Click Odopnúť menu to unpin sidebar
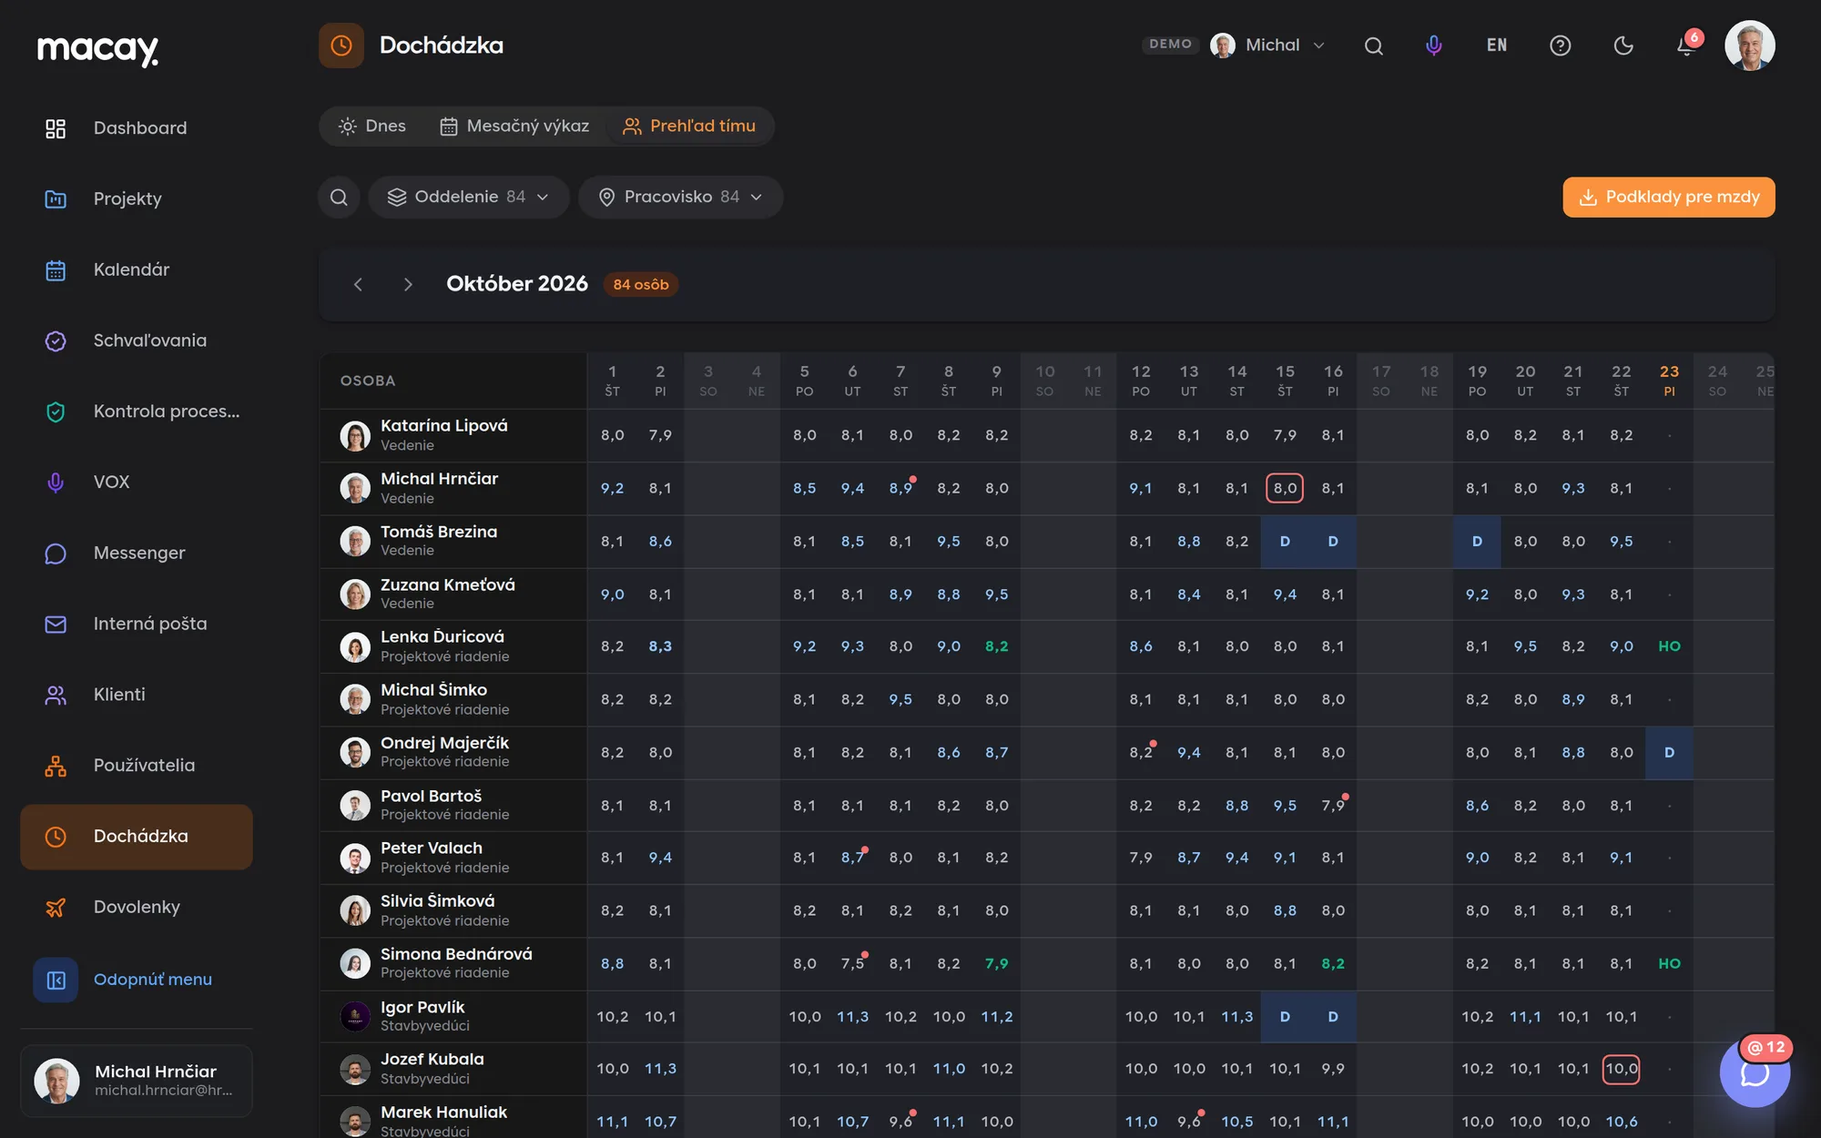The width and height of the screenshot is (1821, 1138). (136, 980)
